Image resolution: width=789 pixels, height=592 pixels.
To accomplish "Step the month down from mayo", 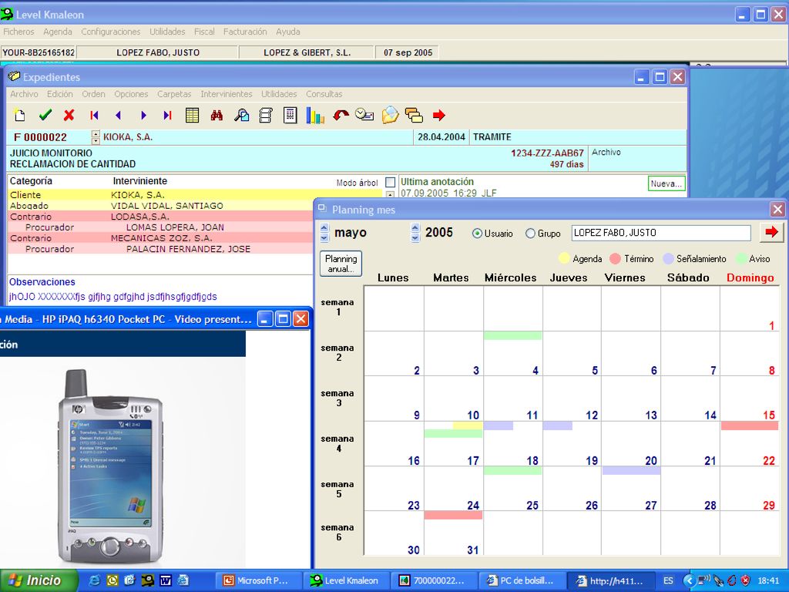I will [x=324, y=237].
